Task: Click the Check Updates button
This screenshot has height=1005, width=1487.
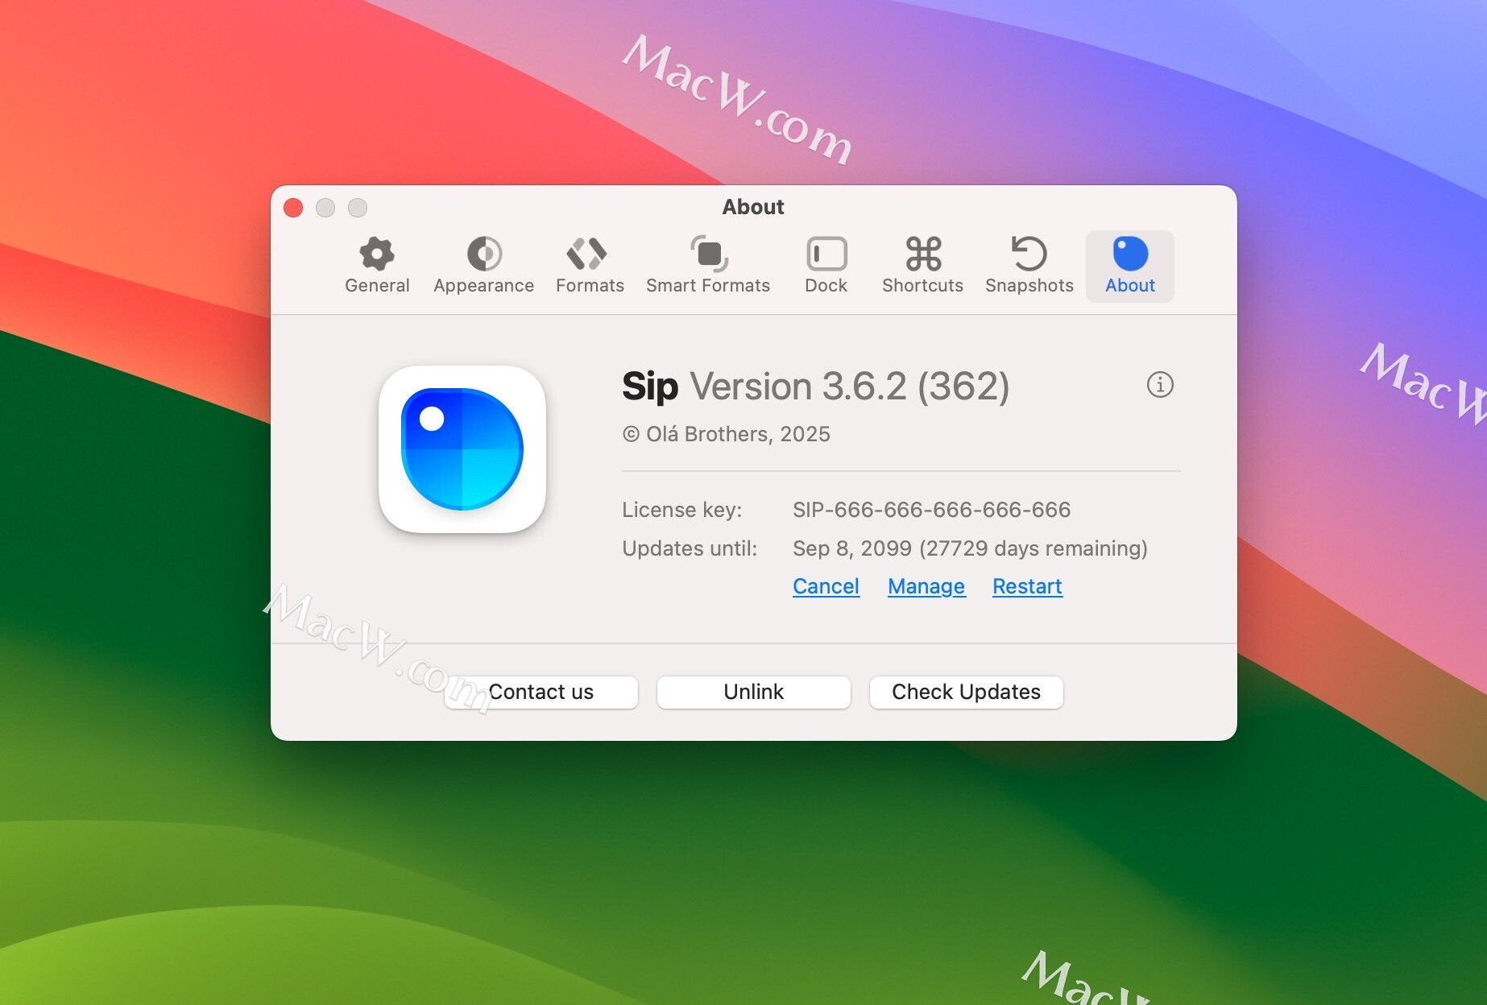Action: click(x=967, y=692)
